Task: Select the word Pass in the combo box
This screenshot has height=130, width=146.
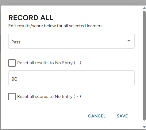Action: tap(16, 42)
